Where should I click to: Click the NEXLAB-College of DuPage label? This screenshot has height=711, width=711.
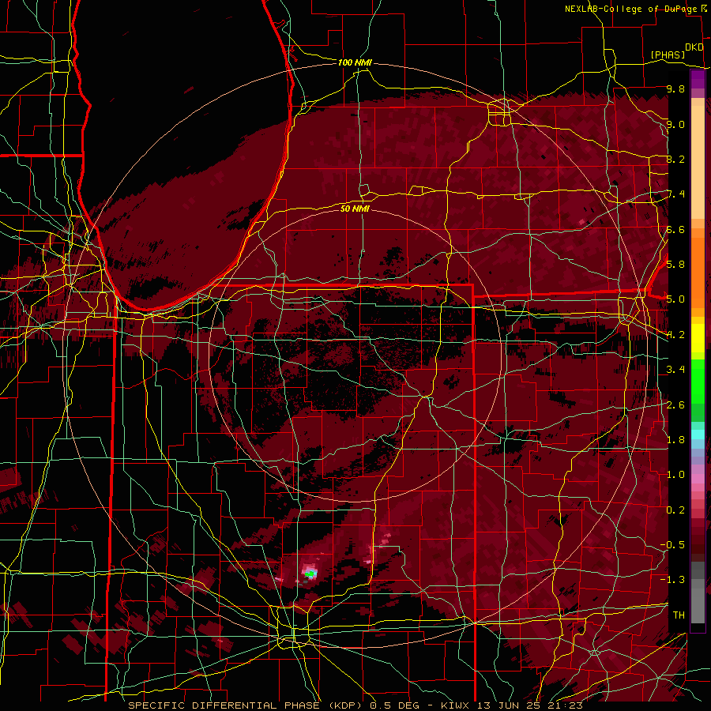pyautogui.click(x=630, y=9)
